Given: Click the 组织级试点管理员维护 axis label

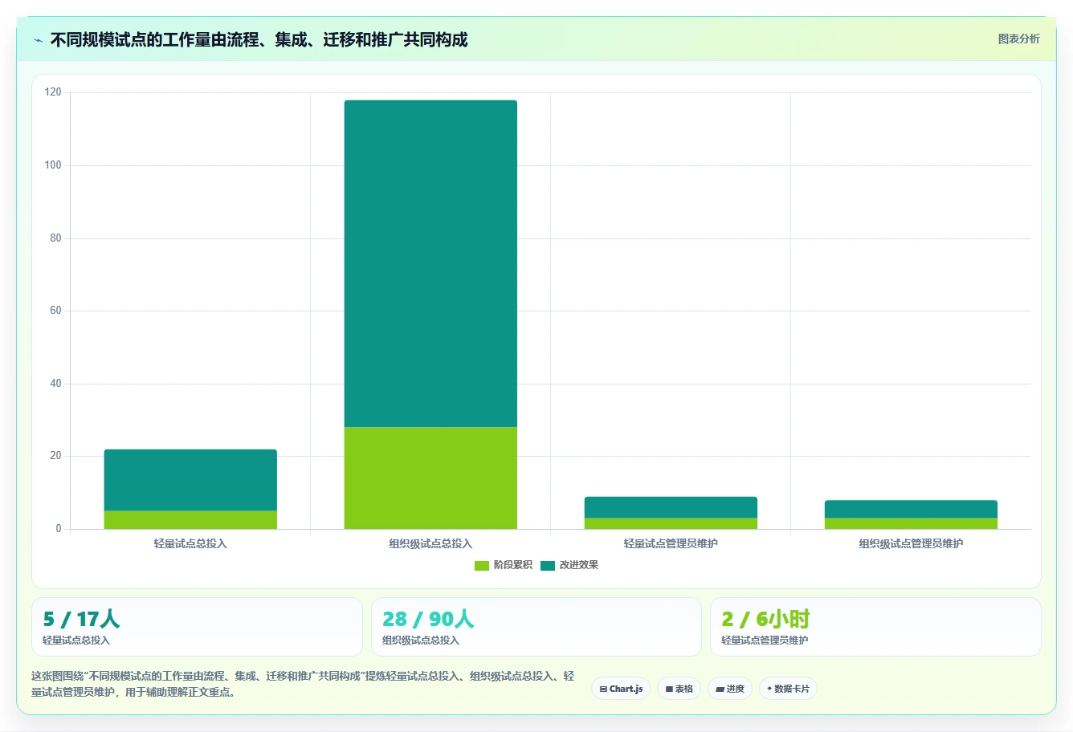Looking at the screenshot, I should 911,543.
